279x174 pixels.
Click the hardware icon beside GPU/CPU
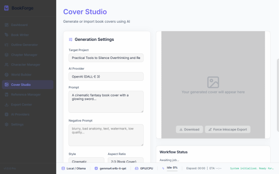(136, 168)
